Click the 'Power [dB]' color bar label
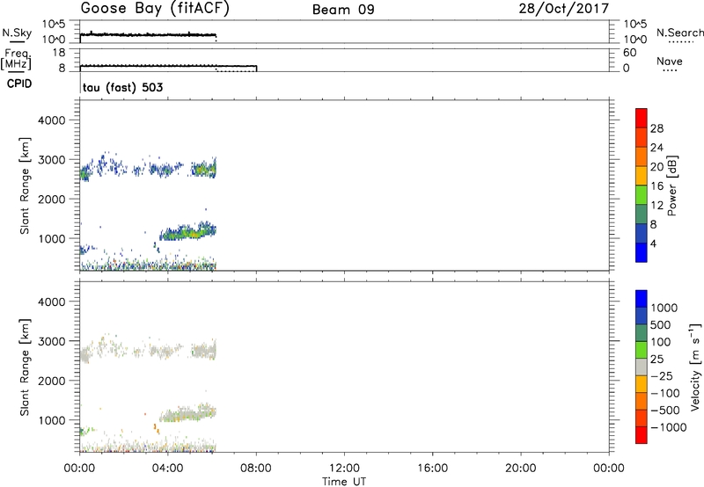704x487 pixels. click(x=671, y=185)
